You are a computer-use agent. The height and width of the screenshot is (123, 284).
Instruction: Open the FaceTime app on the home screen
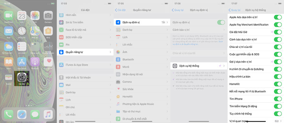click(x=9, y=15)
